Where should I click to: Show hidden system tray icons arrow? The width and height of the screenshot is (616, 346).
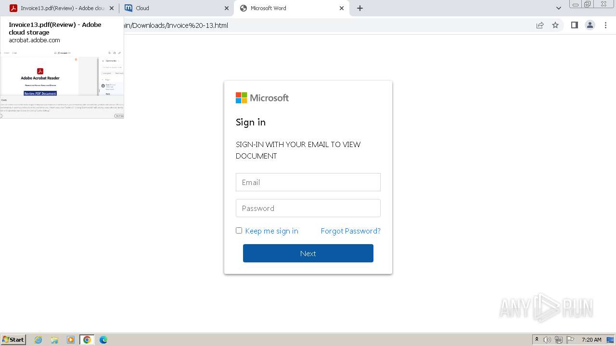[537, 340]
